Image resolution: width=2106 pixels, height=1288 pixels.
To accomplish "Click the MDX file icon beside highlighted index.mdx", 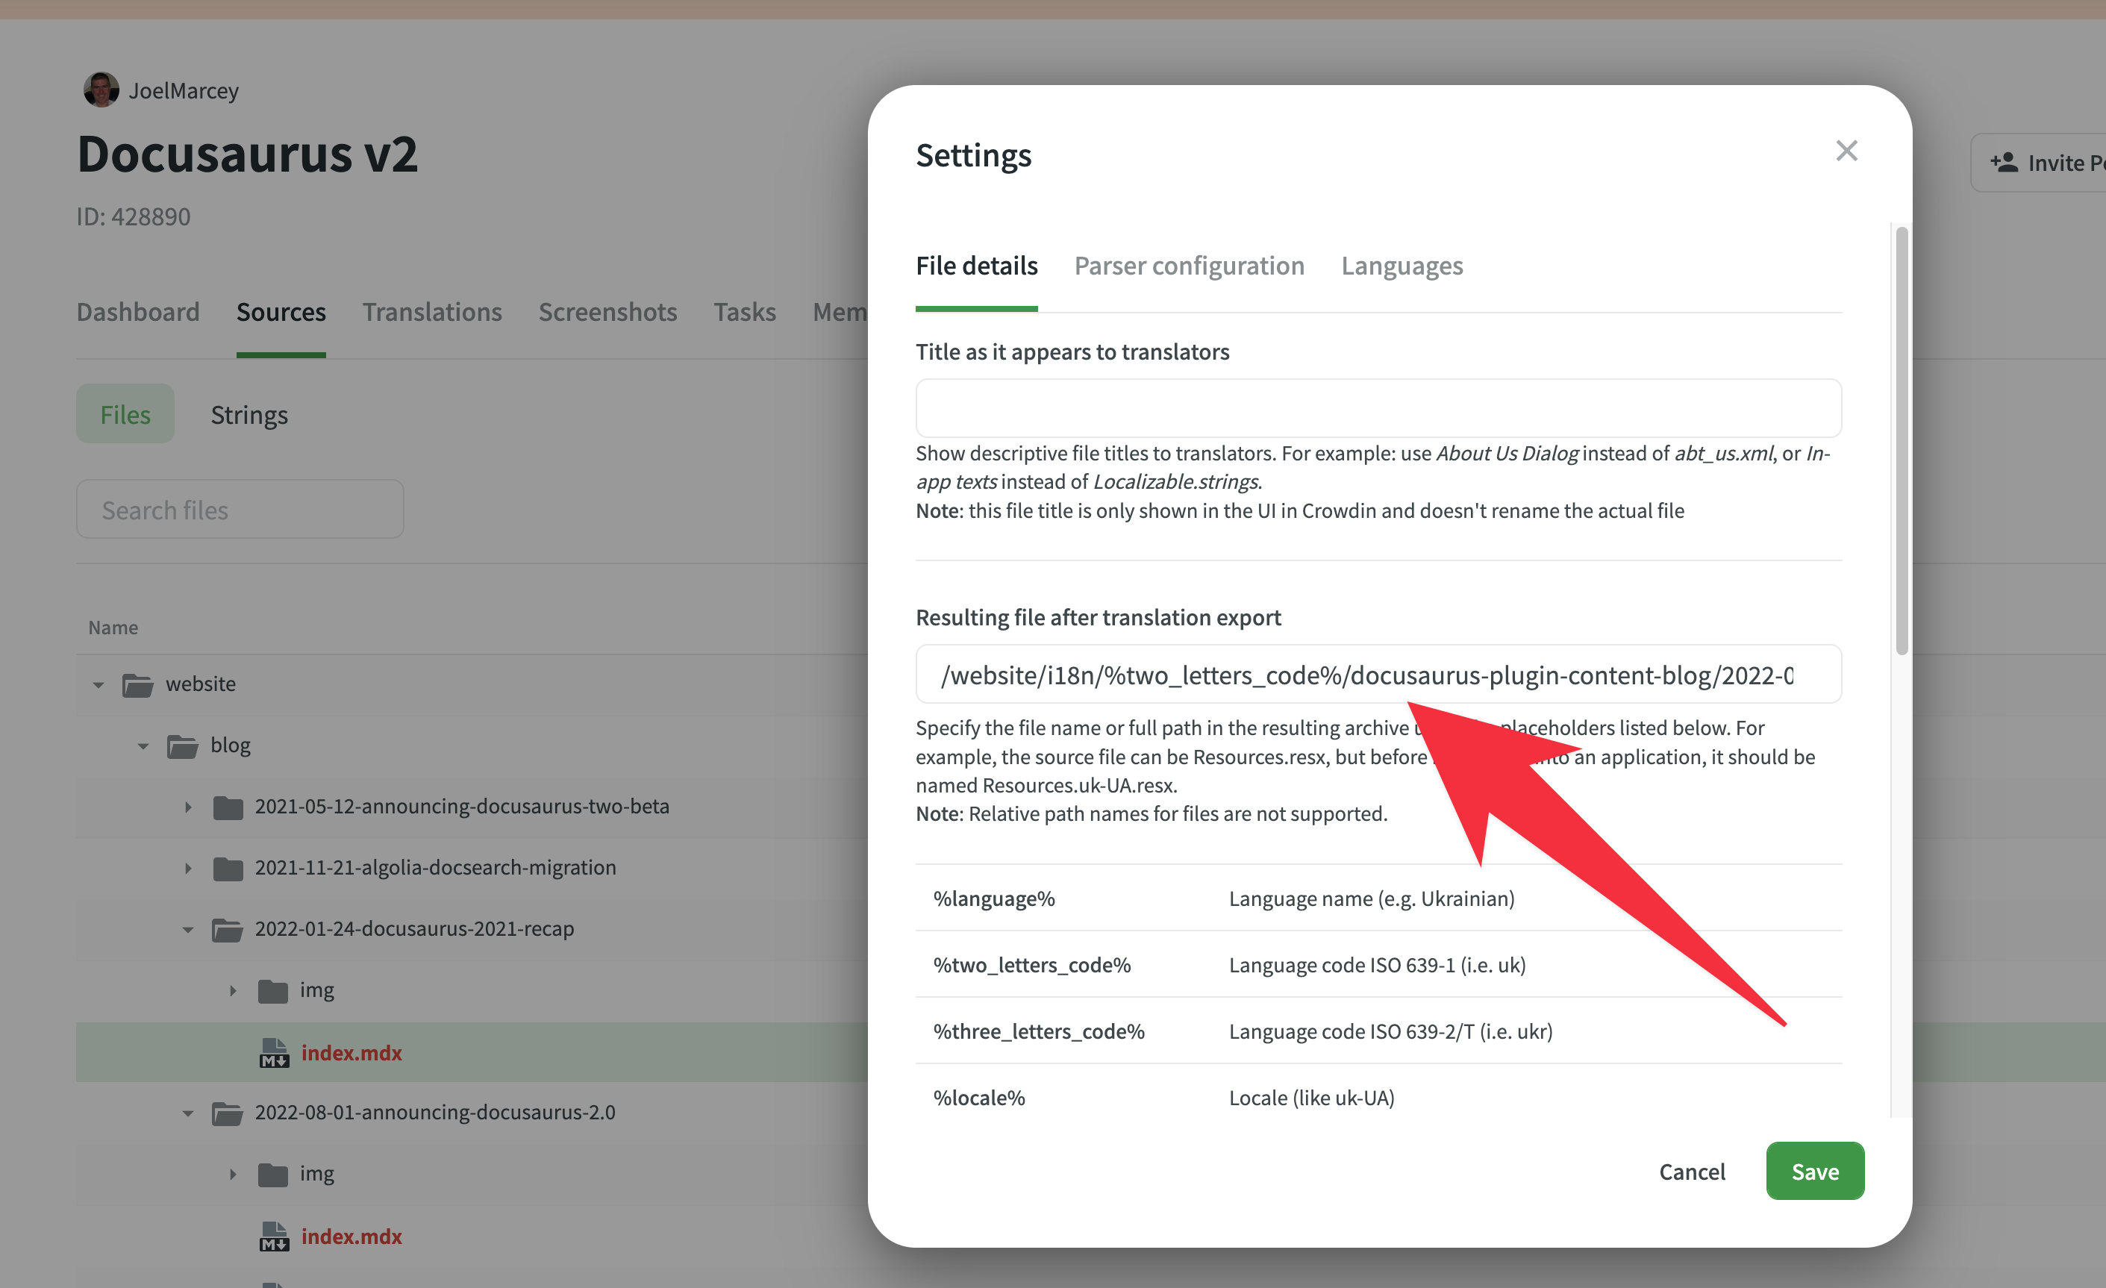I will pos(272,1052).
